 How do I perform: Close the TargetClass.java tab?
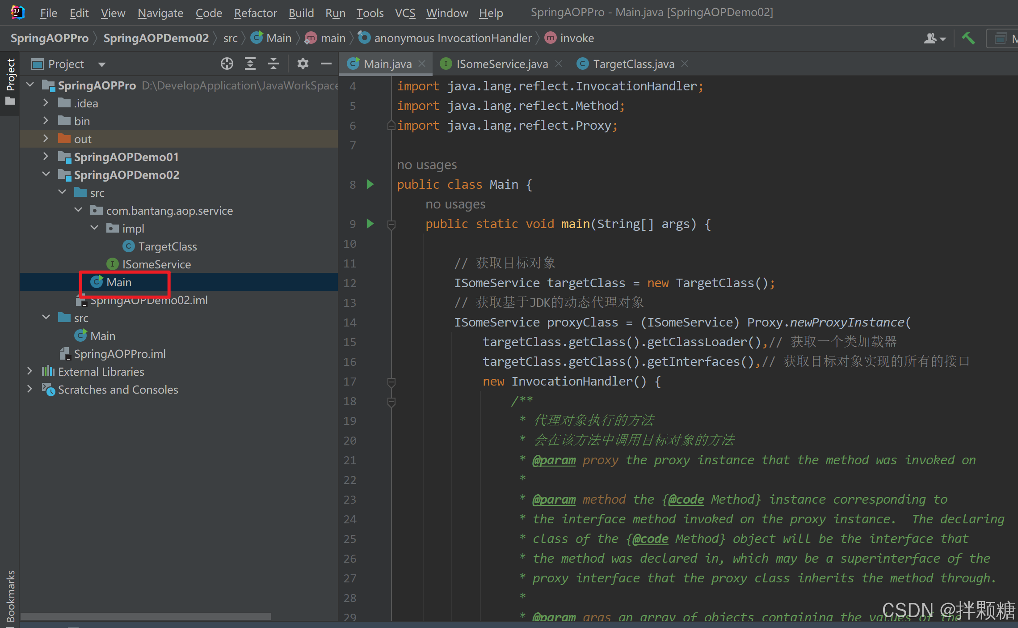685,64
